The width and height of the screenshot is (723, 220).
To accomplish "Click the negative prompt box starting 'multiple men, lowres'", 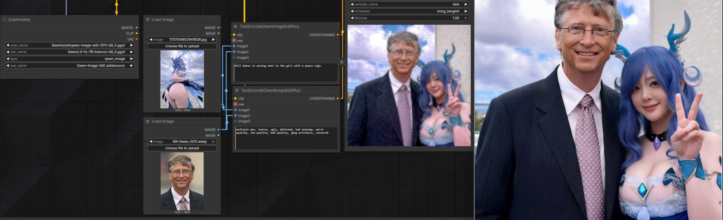I will [286, 138].
